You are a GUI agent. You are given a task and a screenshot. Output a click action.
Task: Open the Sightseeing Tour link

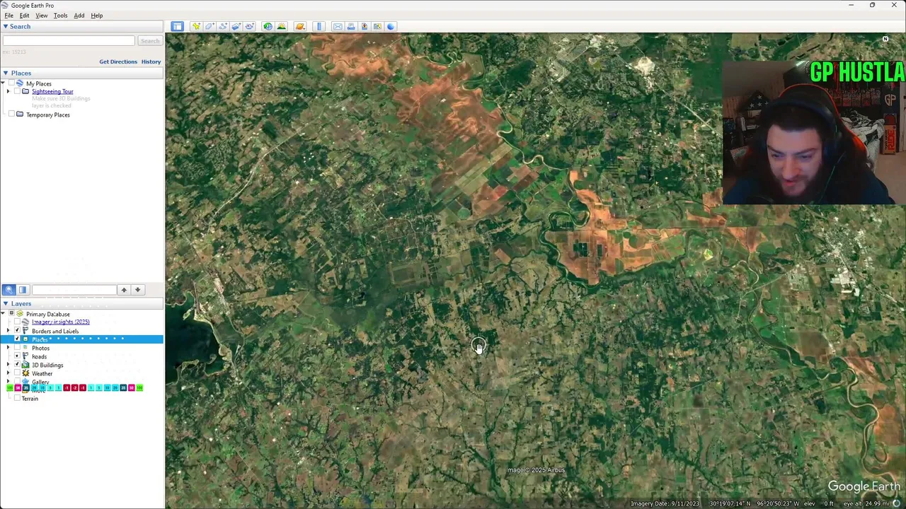coord(52,91)
